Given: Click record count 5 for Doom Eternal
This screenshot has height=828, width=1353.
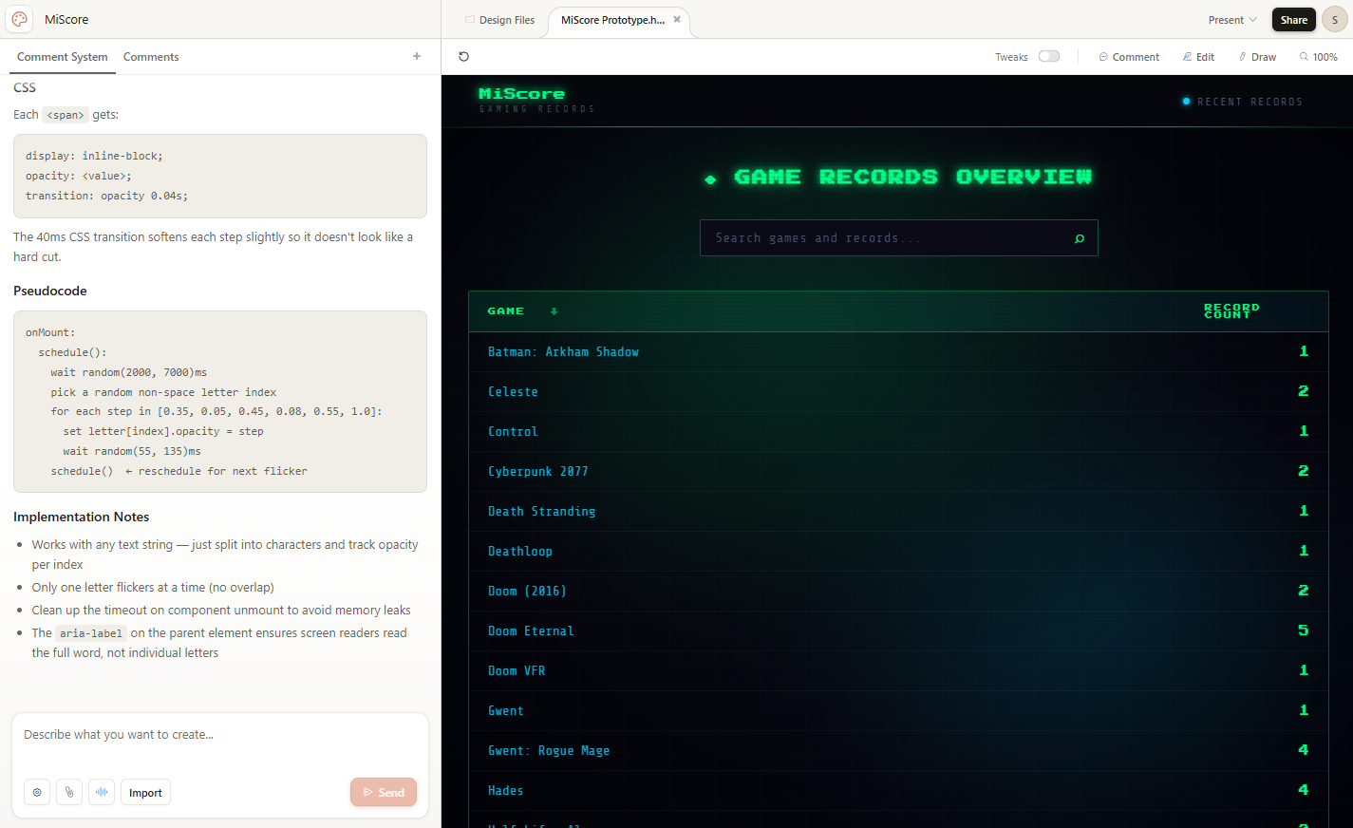Looking at the screenshot, I should [1304, 630].
